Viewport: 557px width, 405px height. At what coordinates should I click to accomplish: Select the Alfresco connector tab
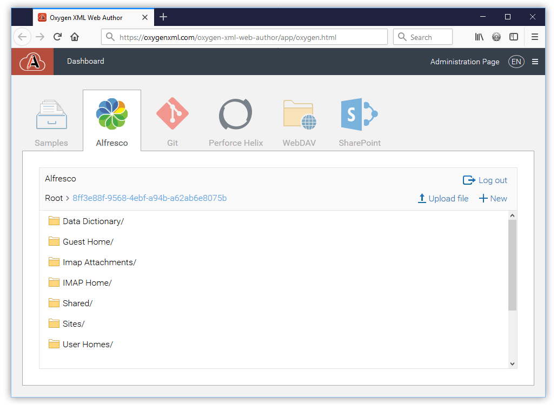[x=112, y=121]
